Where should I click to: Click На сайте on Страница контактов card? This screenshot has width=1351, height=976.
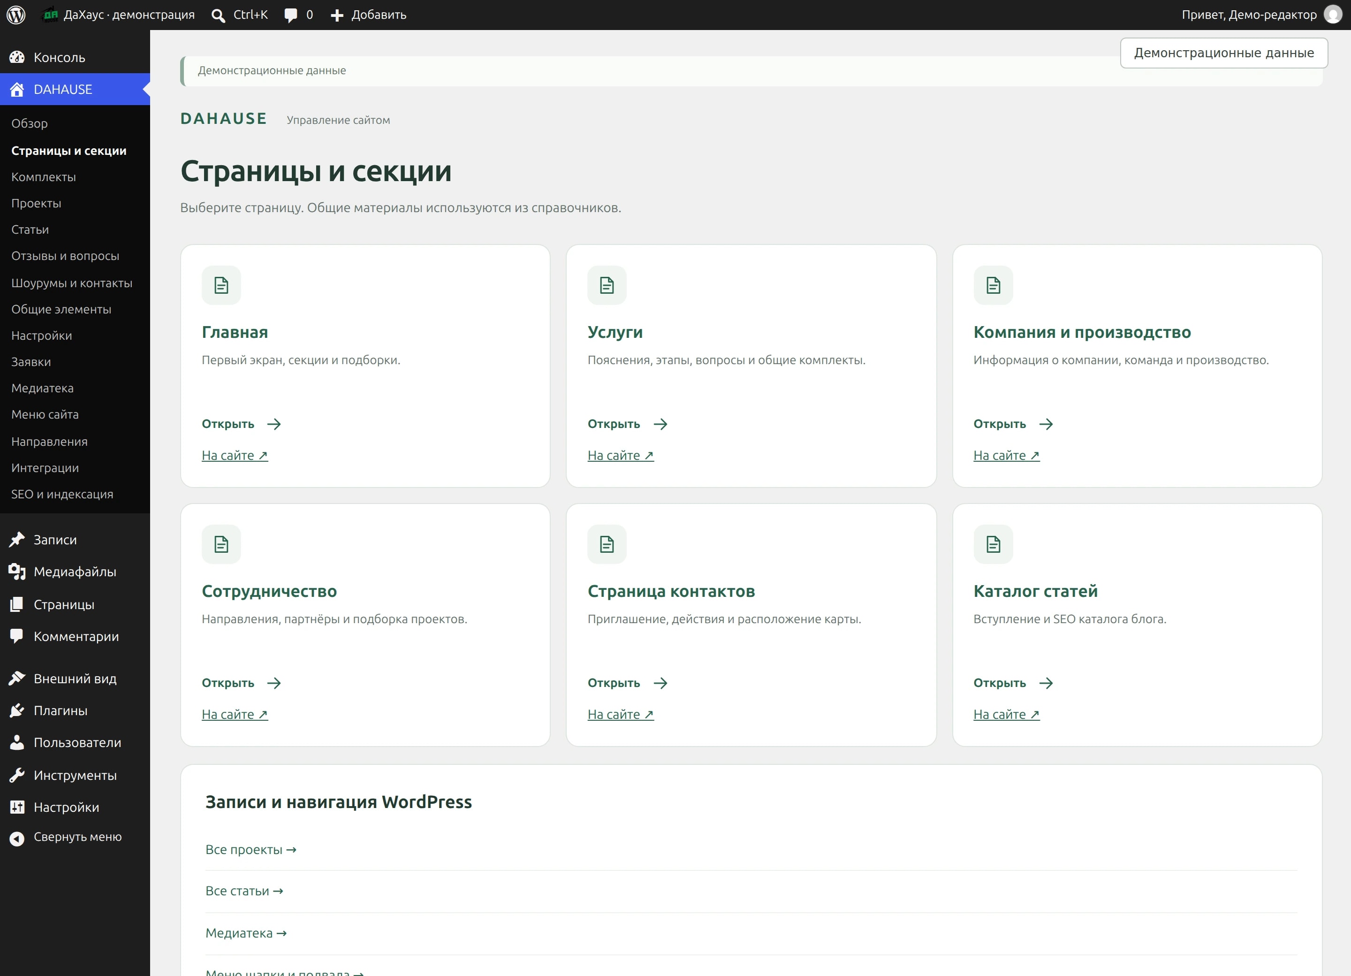621,715
